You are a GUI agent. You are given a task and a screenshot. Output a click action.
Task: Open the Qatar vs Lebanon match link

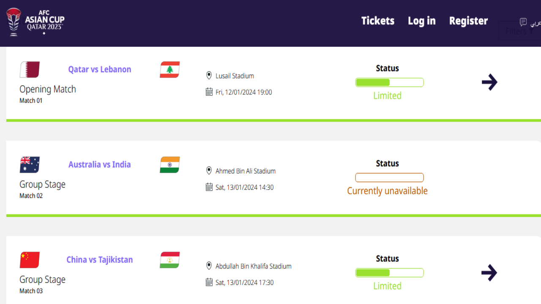point(100,69)
